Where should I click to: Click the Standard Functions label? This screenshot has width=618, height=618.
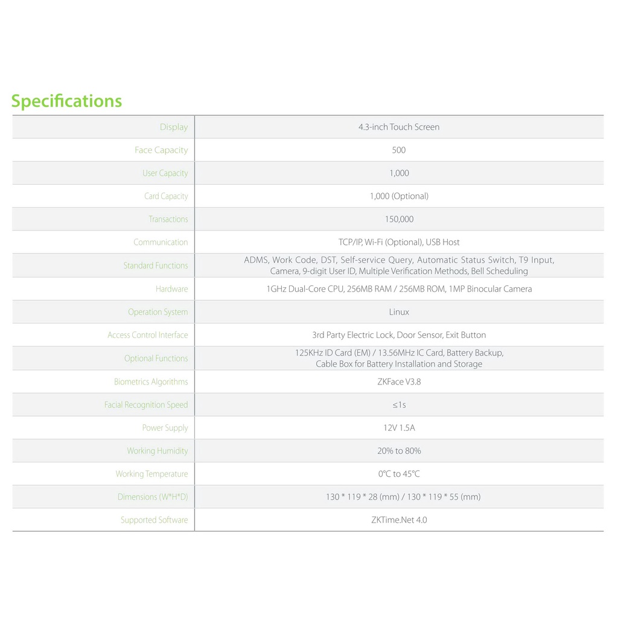[x=156, y=266]
